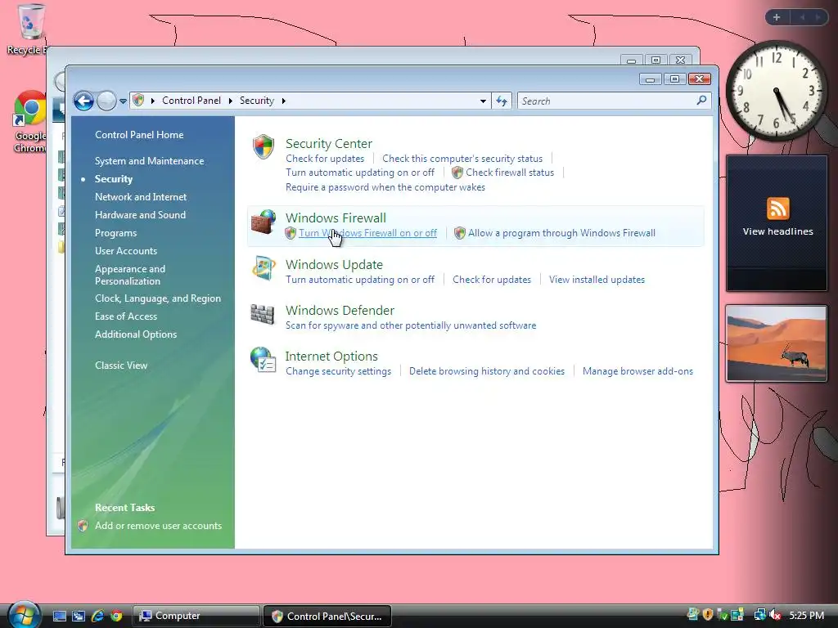The width and height of the screenshot is (838, 628).
Task: Click Delete browsing history and cookies
Action: pos(487,371)
